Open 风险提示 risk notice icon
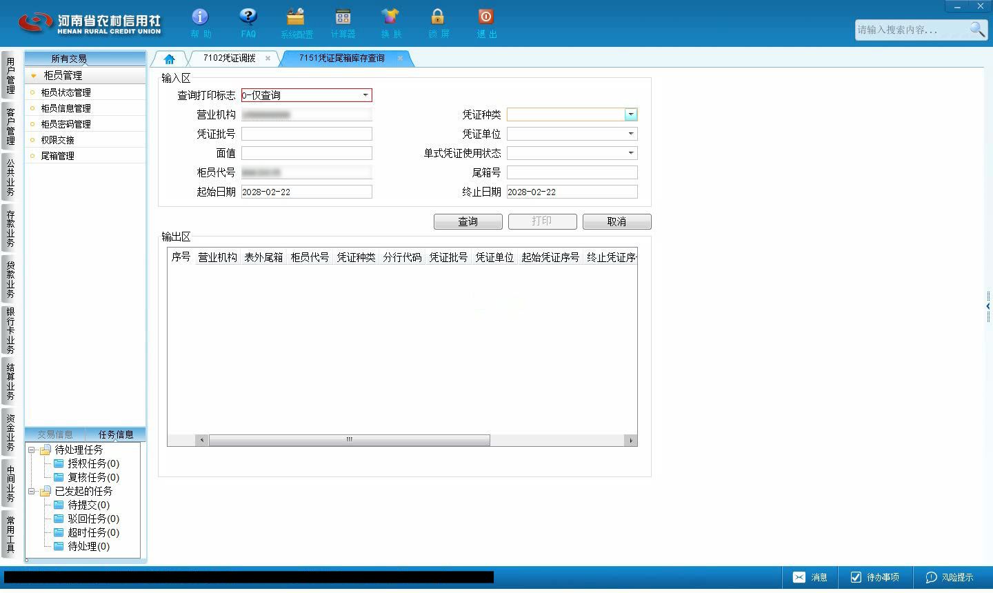This screenshot has width=993, height=593. tap(931, 577)
